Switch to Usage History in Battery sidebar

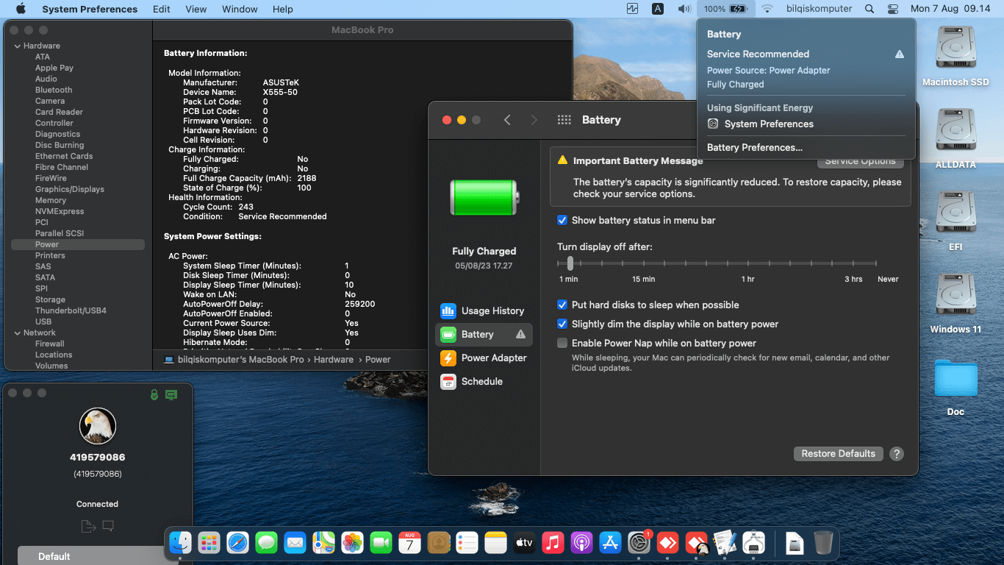pos(484,310)
